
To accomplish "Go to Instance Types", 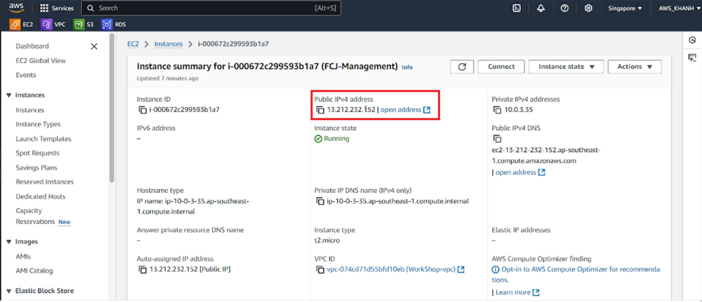I will [x=38, y=124].
